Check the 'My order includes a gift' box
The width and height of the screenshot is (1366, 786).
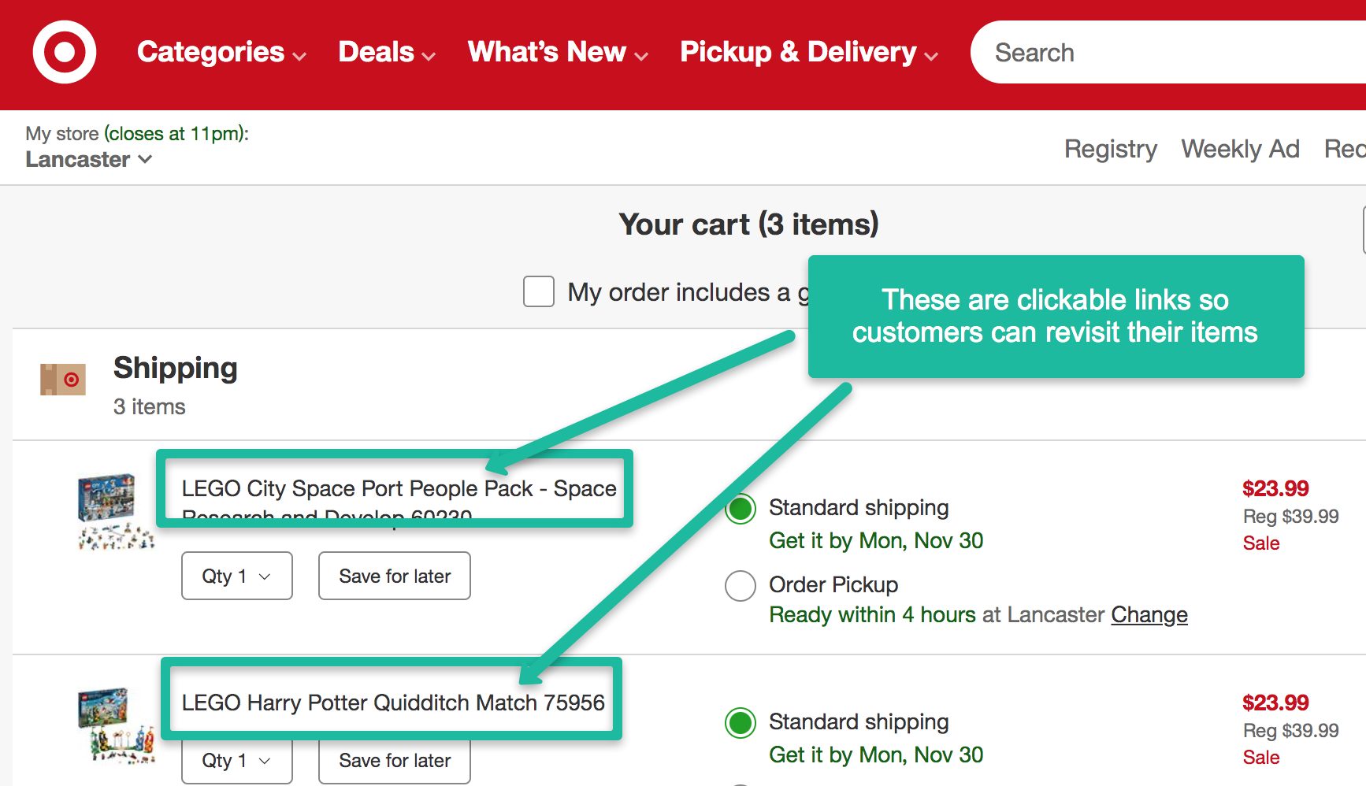pyautogui.click(x=539, y=291)
